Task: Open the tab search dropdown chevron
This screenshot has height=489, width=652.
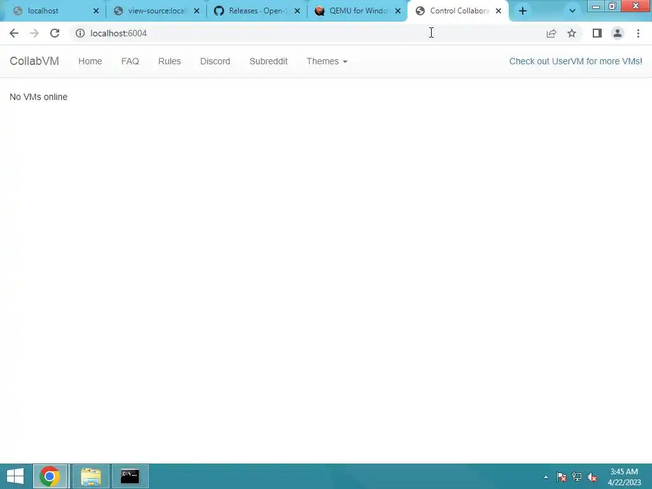Action: [x=572, y=11]
